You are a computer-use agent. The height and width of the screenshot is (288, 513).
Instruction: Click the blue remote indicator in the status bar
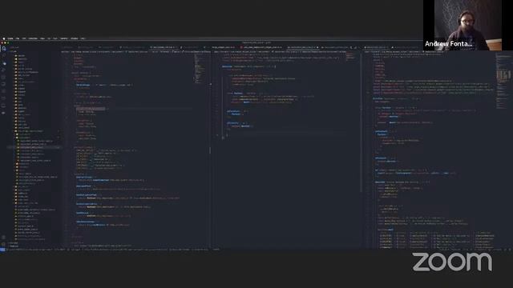tap(2, 250)
